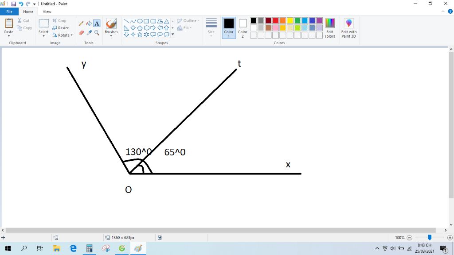Open the Edit colors dialog
This screenshot has width=454, height=255.
pyautogui.click(x=330, y=28)
